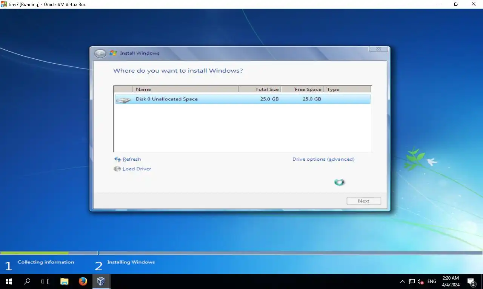Viewport: 483px width, 289px height.
Task: Click the disk drive icon beside Disk 0
Action: tap(123, 100)
